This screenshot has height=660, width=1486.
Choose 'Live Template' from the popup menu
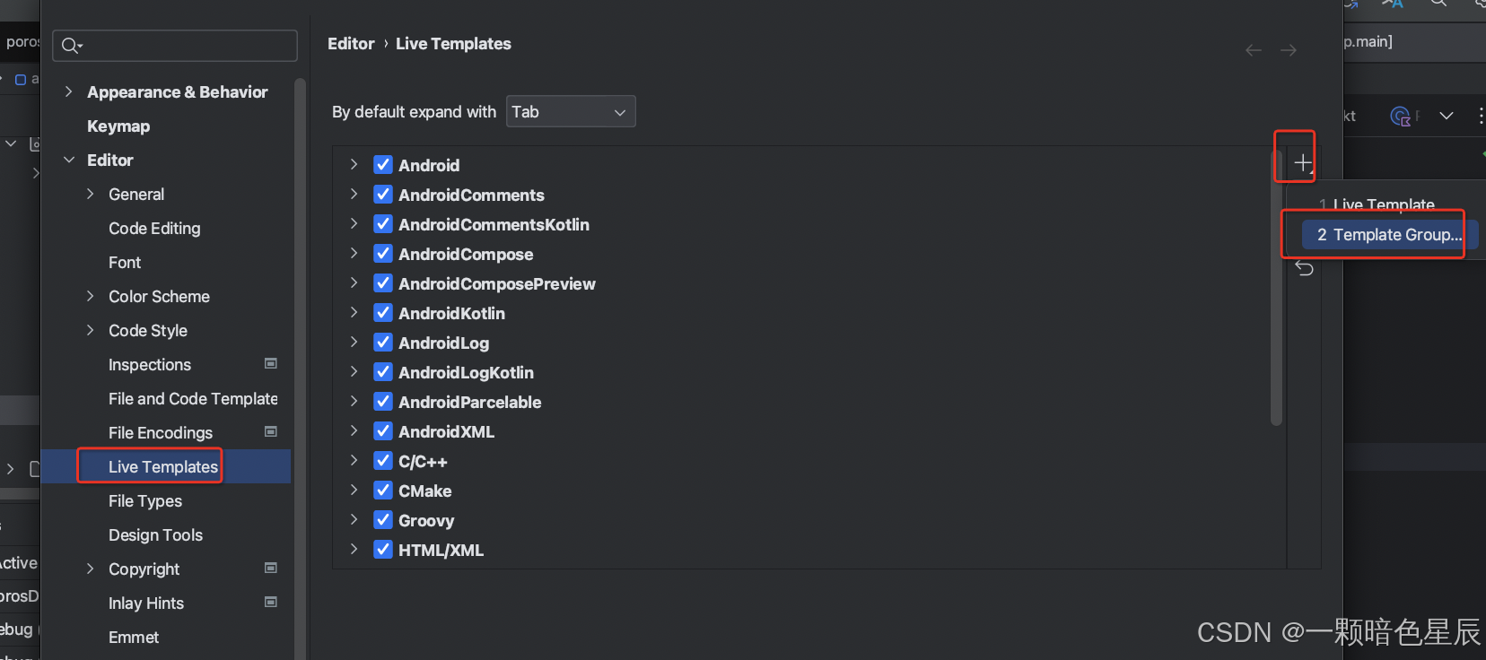1383,204
